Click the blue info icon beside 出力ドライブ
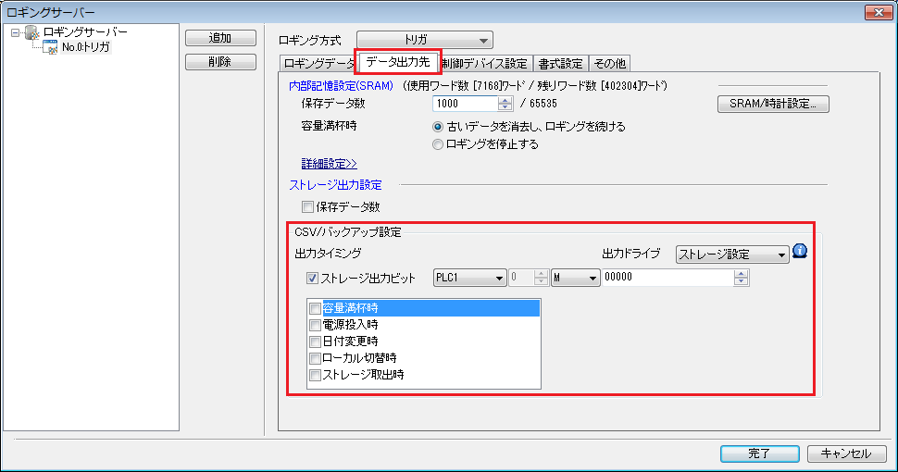 pos(800,252)
